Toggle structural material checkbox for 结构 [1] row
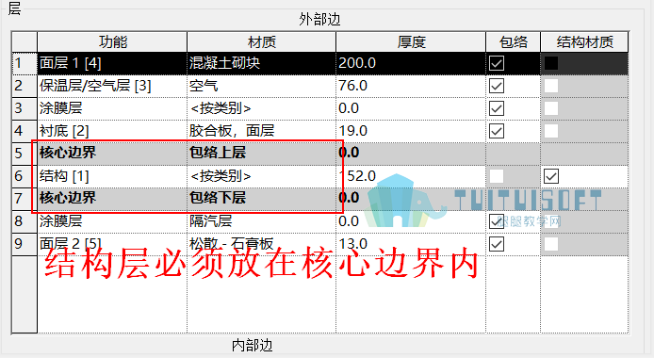 [x=551, y=176]
